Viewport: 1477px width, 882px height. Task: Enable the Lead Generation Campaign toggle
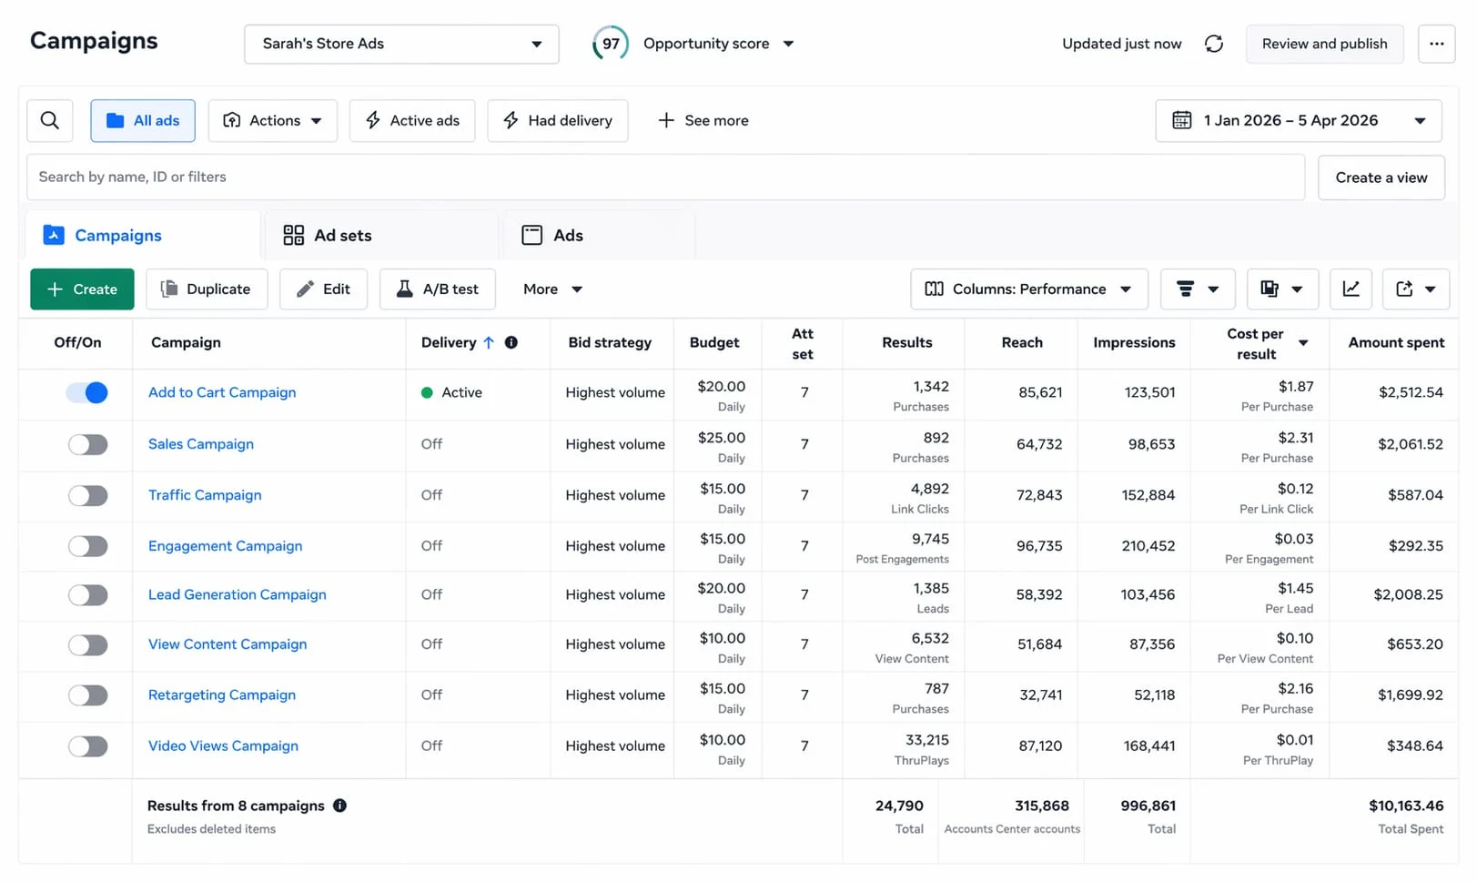pos(87,594)
